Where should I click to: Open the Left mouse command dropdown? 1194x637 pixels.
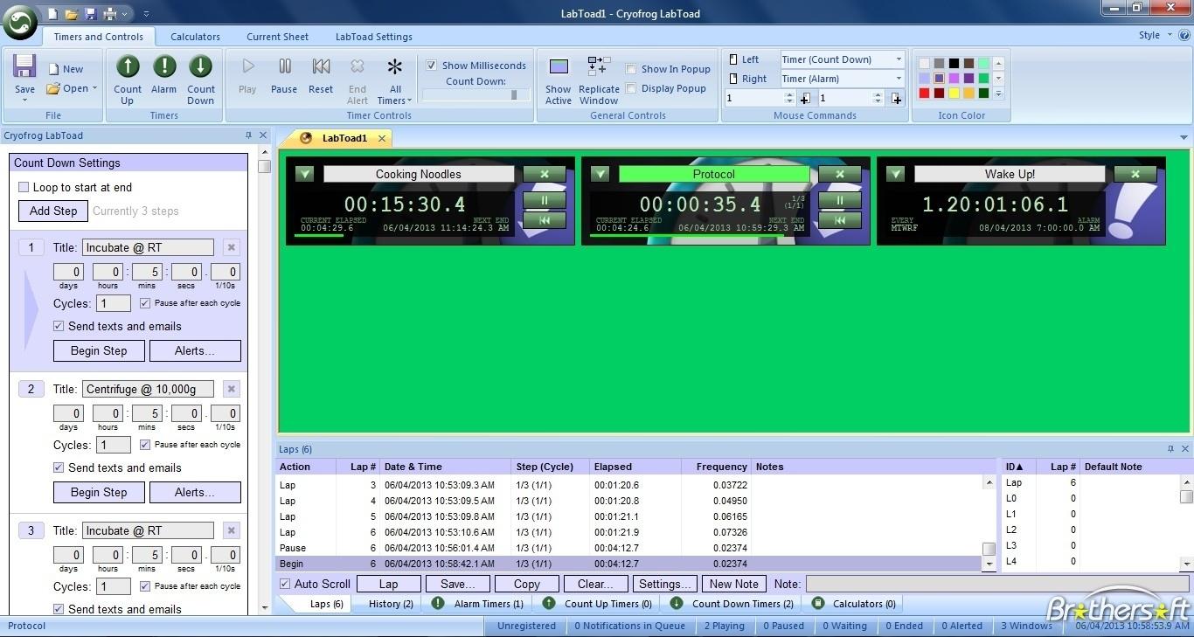899,59
